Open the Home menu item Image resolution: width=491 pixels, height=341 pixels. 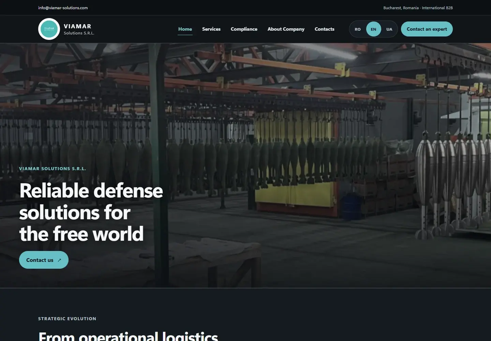coord(185,29)
